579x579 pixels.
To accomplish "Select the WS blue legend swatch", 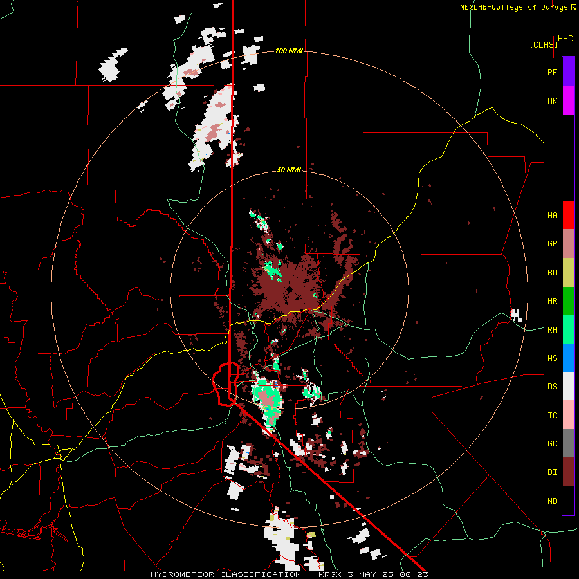I will coord(568,358).
